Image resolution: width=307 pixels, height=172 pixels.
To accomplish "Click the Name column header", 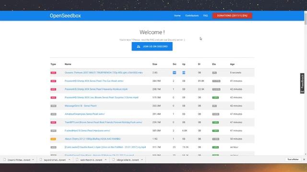I will click(68, 64).
